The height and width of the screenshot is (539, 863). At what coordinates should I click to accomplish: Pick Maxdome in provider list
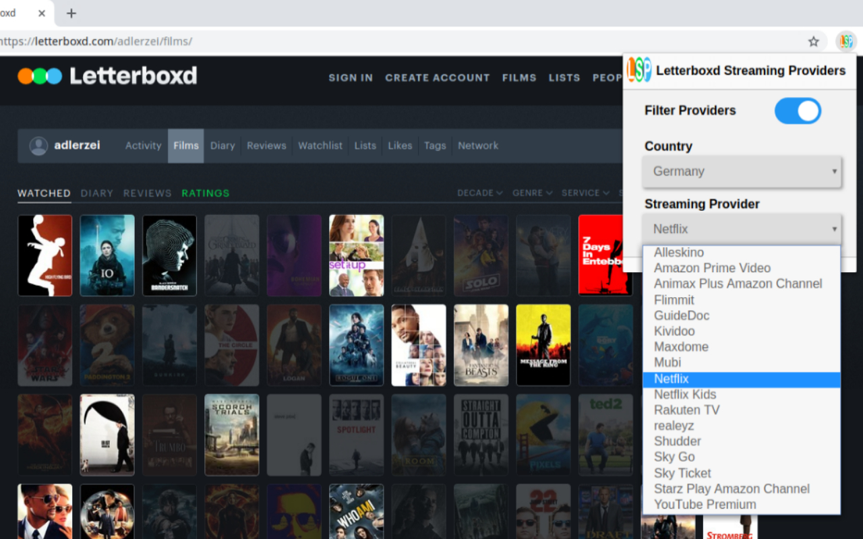742,347
